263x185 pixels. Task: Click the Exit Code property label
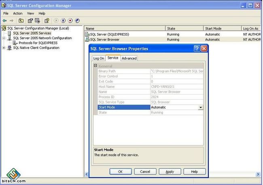click(x=106, y=82)
